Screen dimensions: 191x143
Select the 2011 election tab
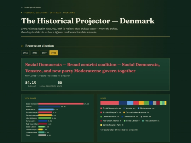(25, 53)
